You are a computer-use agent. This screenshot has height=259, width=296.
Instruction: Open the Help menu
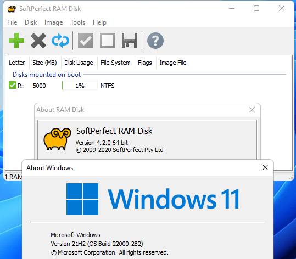tap(99, 22)
